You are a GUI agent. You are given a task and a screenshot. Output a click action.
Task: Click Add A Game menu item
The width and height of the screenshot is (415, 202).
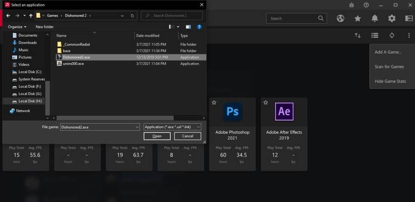(388, 52)
